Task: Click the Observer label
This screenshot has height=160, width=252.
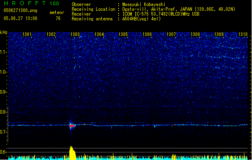Action: (x=81, y=4)
